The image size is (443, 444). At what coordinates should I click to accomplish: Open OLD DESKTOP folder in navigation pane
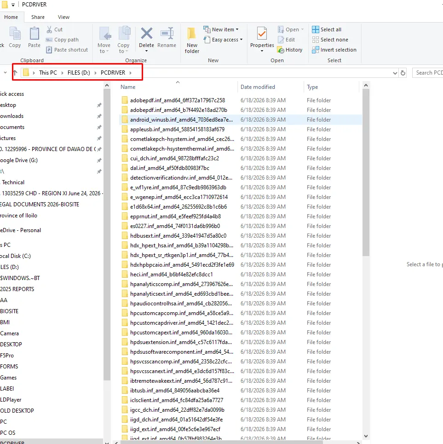[17, 410]
